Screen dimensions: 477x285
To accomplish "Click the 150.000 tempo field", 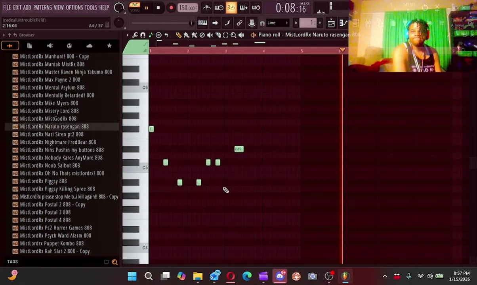I will 187,8.
